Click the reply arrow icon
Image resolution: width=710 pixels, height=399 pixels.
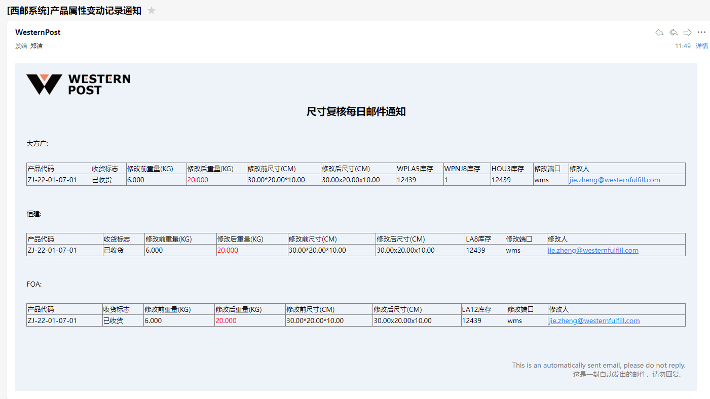point(659,32)
